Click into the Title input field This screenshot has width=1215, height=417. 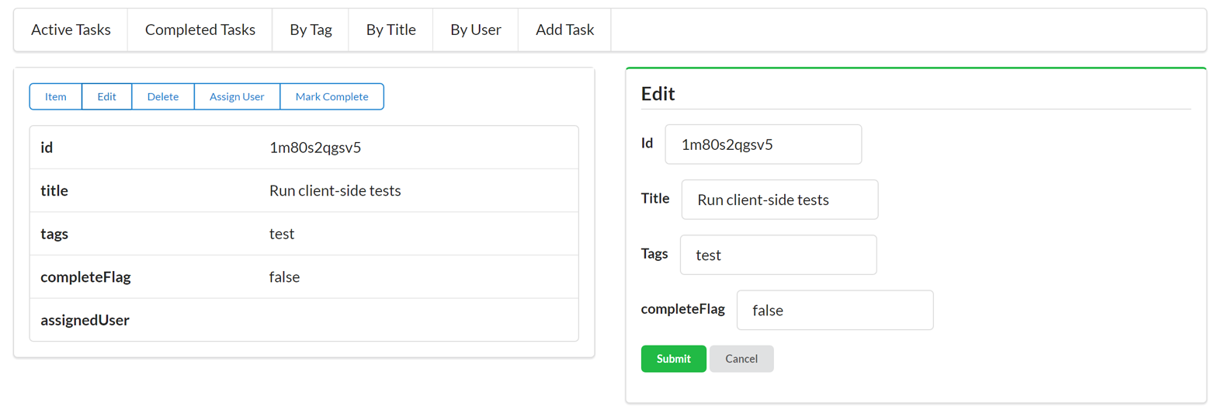point(779,200)
